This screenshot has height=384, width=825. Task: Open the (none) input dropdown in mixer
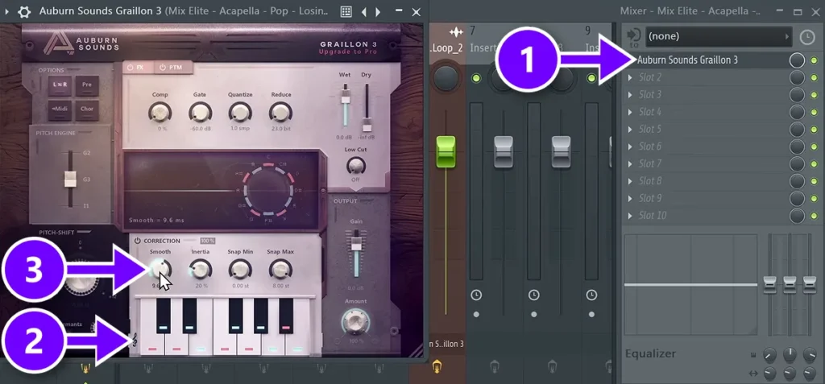[719, 37]
